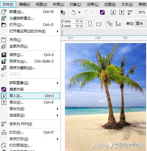Open the 视图(V) menu
Image resolution: width=147 pixels, height=151 pixels.
pos(41,4)
